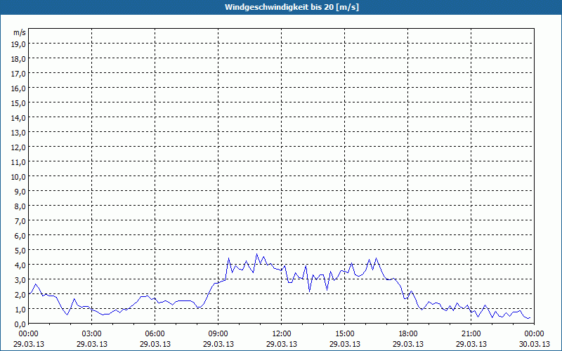Pick the y-axis label '14,0'
Screen dimensions: 562x351
click(18, 118)
